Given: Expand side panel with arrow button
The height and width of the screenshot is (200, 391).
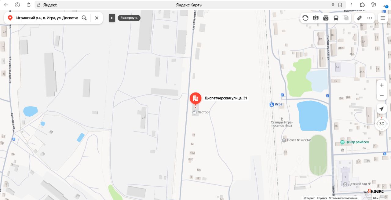Looking at the screenshot, I should click(112, 18).
